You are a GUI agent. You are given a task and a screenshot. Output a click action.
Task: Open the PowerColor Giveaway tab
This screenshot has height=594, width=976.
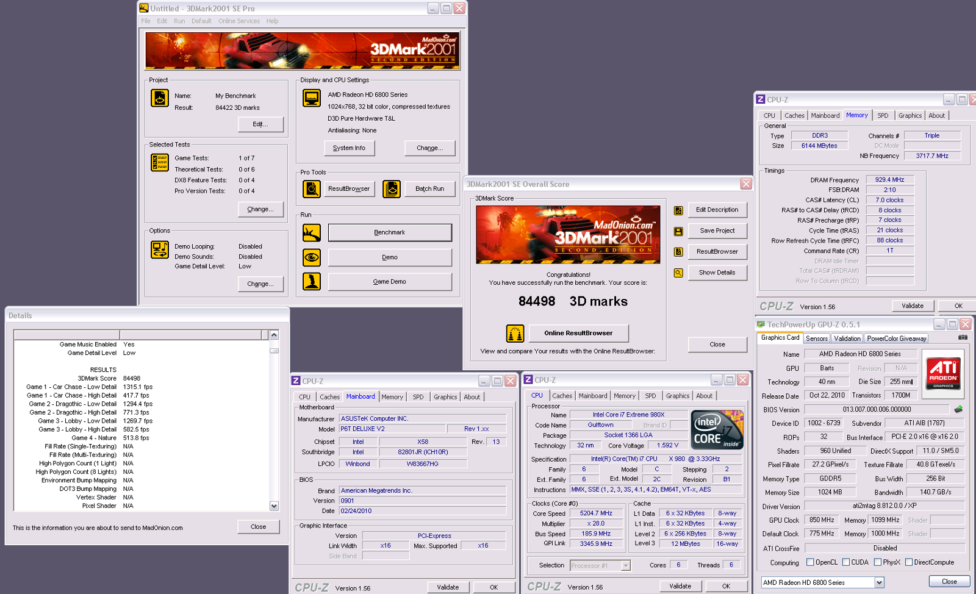point(897,338)
